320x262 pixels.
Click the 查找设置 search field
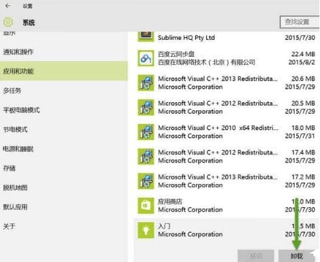[x=300, y=22]
